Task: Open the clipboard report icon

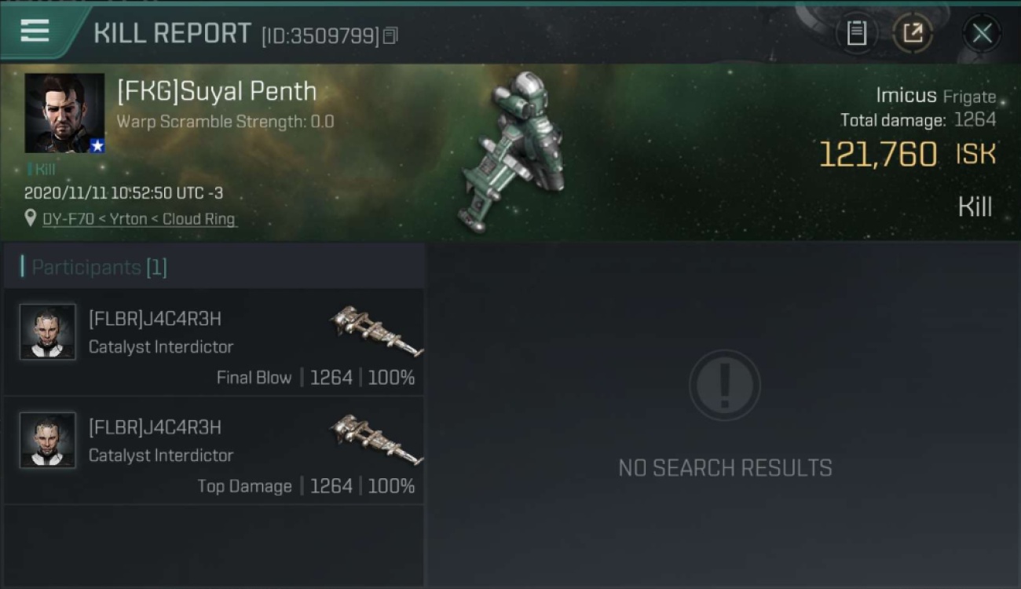Action: tap(856, 33)
